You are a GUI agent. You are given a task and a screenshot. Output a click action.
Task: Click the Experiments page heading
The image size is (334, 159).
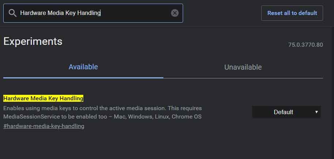click(33, 41)
